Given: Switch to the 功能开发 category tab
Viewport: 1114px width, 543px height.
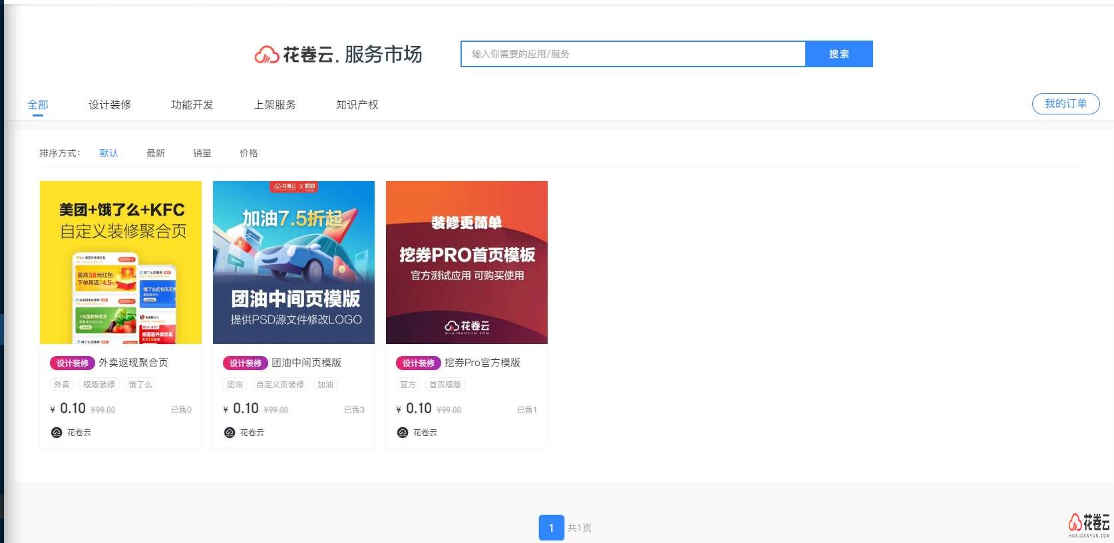Looking at the screenshot, I should 192,104.
